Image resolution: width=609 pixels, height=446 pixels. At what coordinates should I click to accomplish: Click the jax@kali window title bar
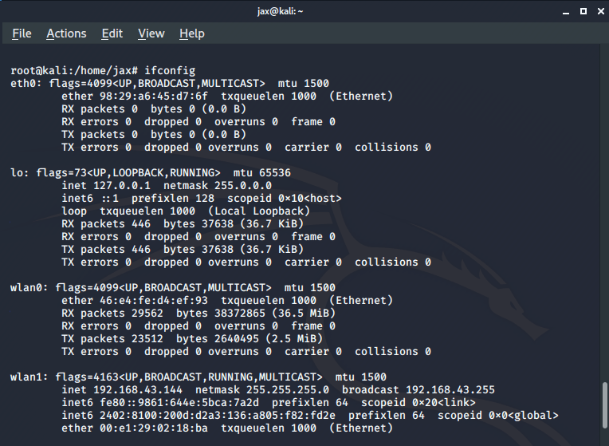[303, 11]
